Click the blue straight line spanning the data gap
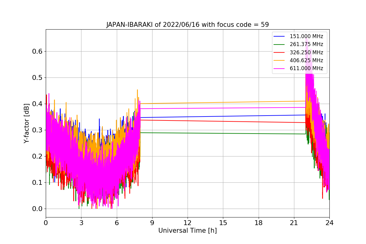Viewport: 366px width, 244px height. tap(223, 116)
